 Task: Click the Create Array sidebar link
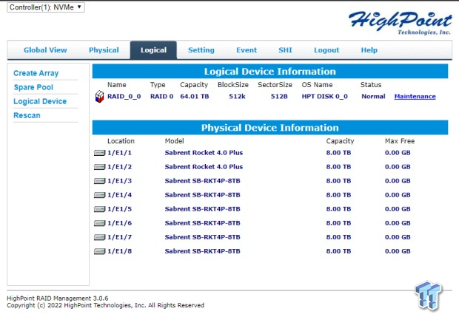[x=36, y=73]
